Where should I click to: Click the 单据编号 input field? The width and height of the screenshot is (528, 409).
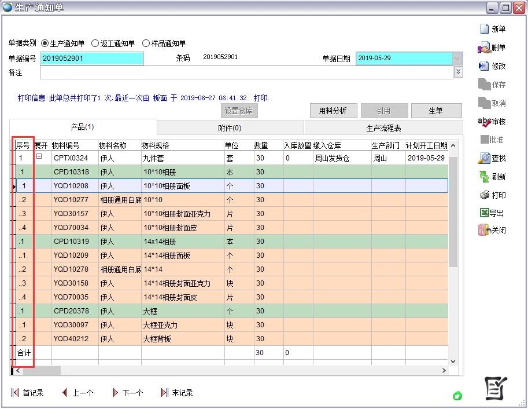point(91,59)
